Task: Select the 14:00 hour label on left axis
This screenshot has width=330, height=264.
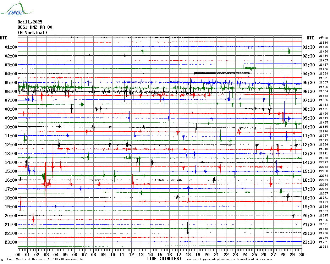Action: click(11, 163)
